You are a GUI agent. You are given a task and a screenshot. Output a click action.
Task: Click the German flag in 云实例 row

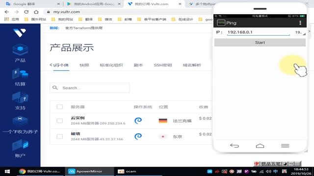point(163,121)
